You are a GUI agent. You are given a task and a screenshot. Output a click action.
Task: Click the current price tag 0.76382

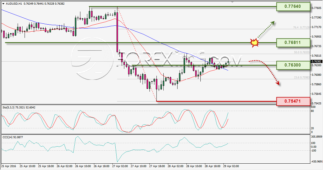point(316,62)
